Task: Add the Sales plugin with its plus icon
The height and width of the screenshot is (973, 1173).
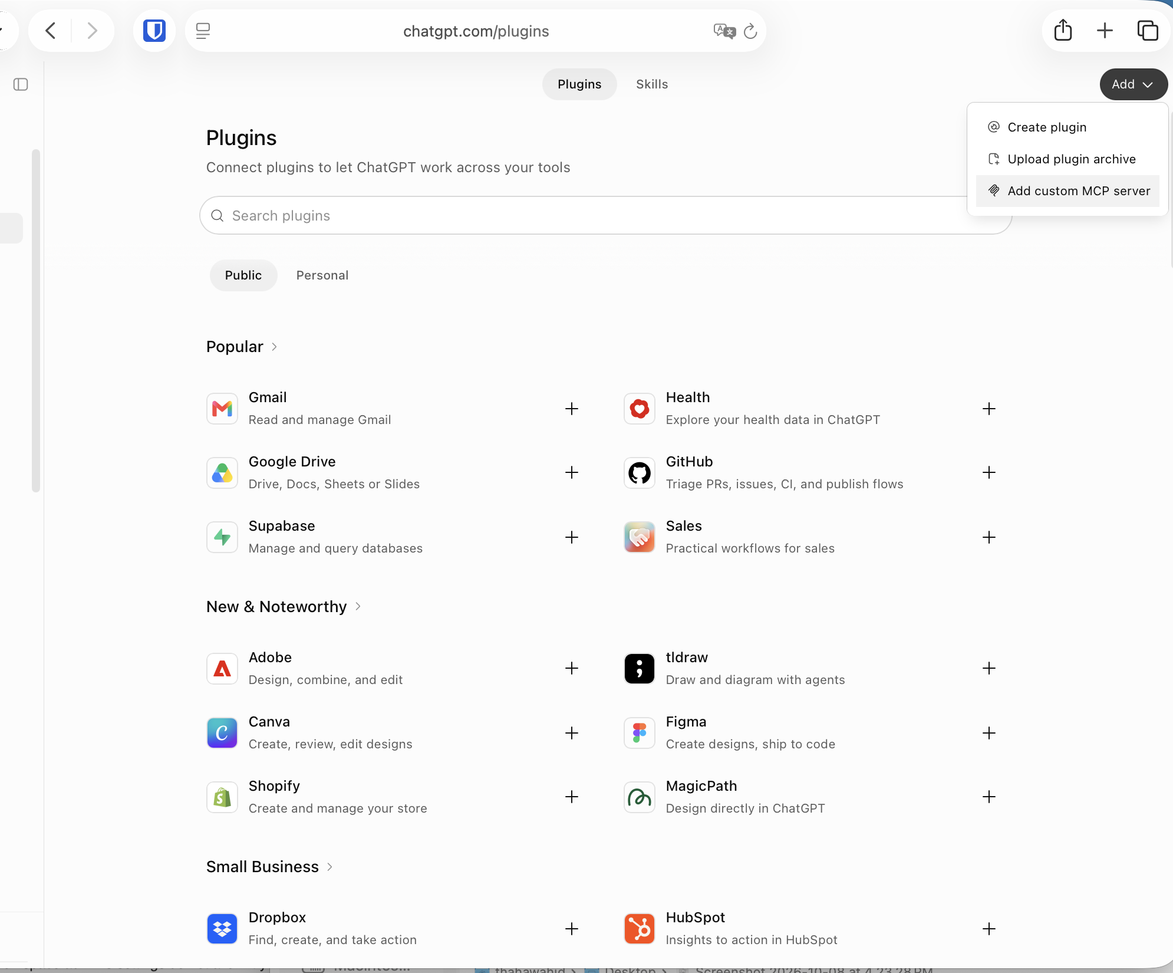Action: (x=989, y=537)
